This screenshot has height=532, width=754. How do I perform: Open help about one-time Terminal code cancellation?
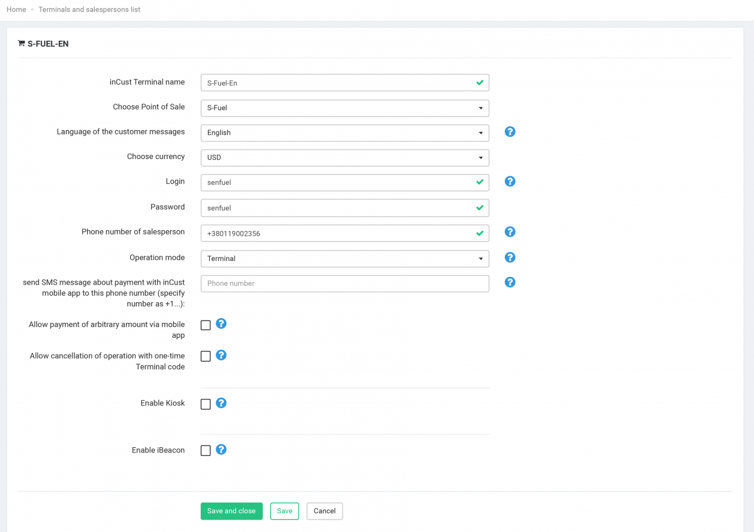pyautogui.click(x=221, y=355)
